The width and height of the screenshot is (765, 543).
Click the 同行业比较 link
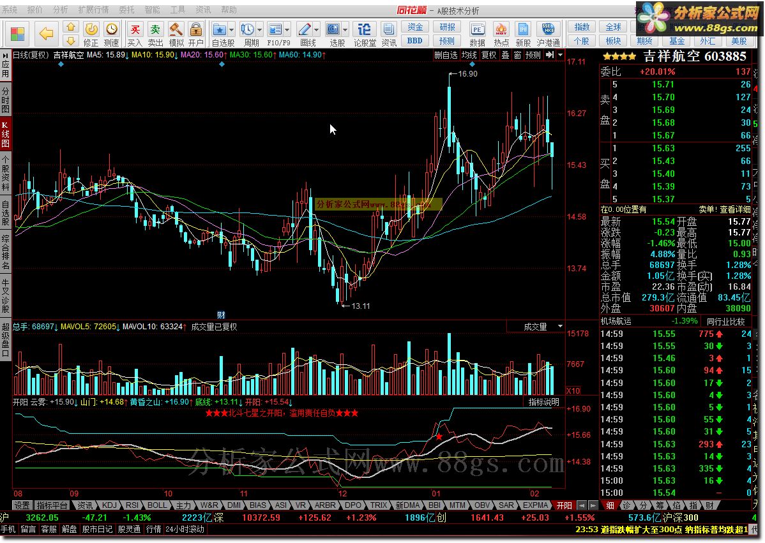726,321
